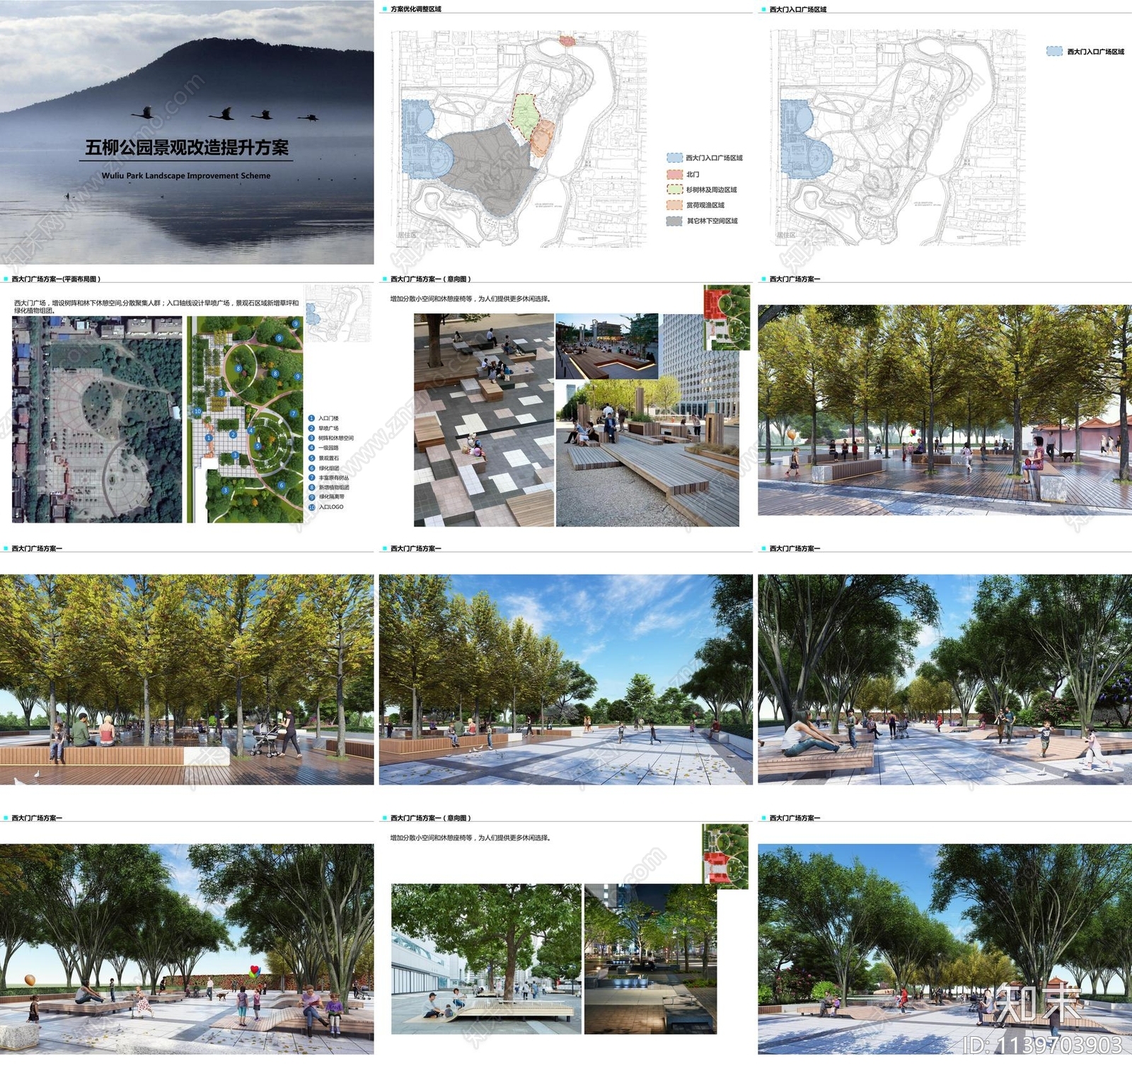Screen dimensions: 1132x1073
Task: Open the night-lit stepped plaza reference photo
Action: (607, 347)
